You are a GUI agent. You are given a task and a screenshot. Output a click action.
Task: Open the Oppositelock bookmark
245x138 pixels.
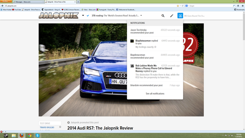[51, 10]
